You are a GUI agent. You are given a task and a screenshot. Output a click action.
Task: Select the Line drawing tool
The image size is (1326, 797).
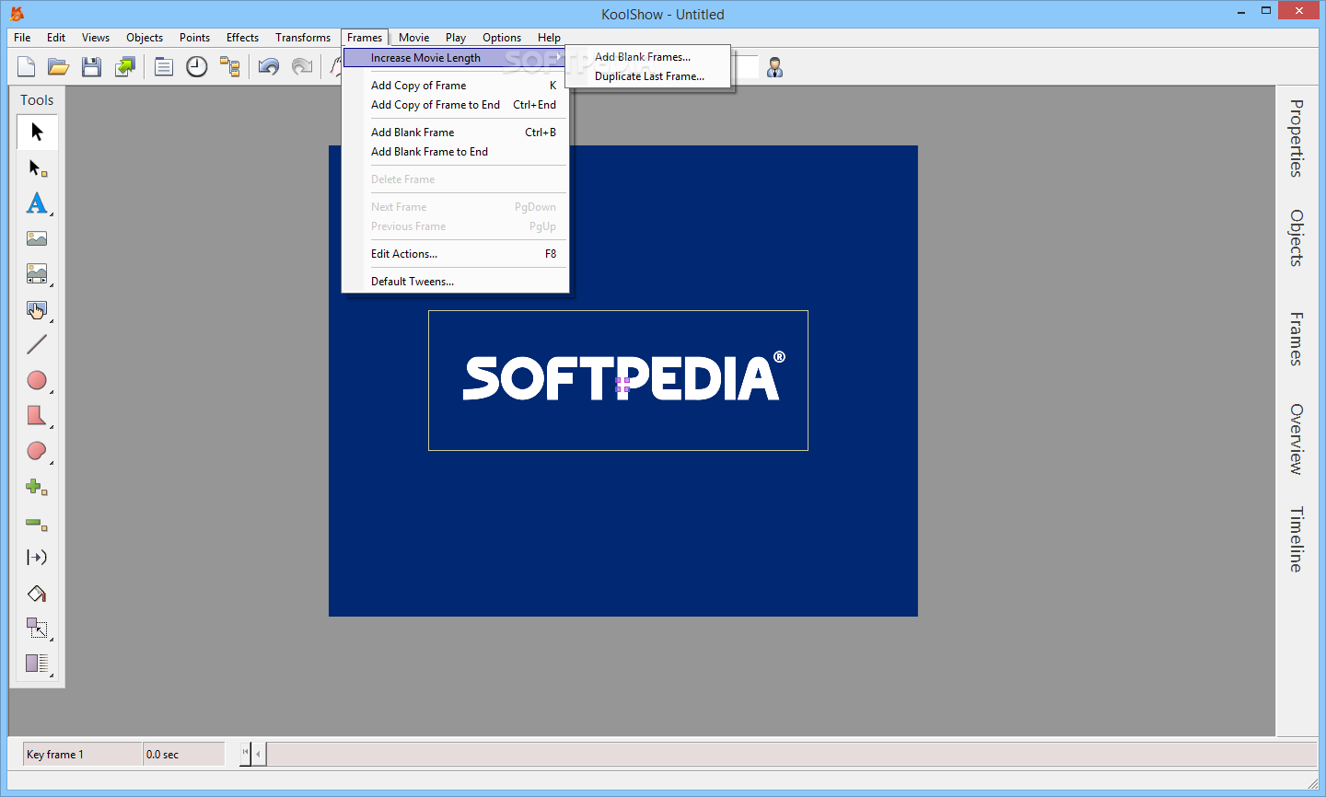point(37,344)
